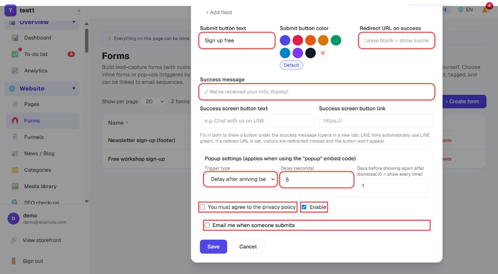This screenshot has height=274, width=498.
Task: Reset button color with the Default button
Action: [x=292, y=65]
